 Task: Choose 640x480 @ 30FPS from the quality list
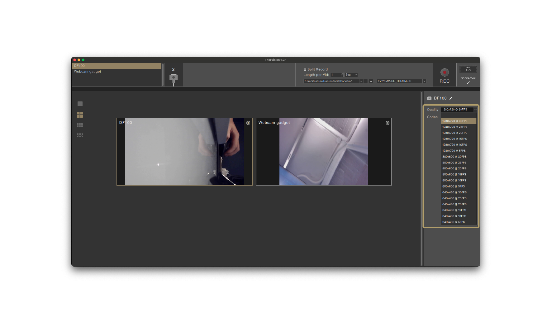(x=454, y=192)
